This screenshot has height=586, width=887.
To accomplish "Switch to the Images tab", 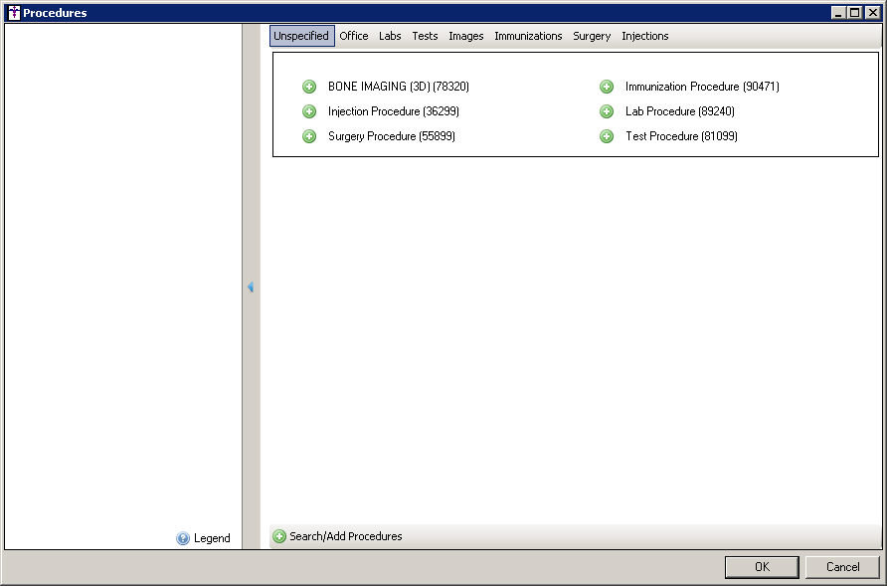I will click(466, 36).
